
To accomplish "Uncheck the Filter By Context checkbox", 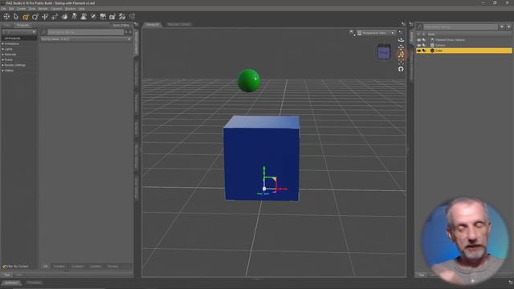I will pos(4,267).
